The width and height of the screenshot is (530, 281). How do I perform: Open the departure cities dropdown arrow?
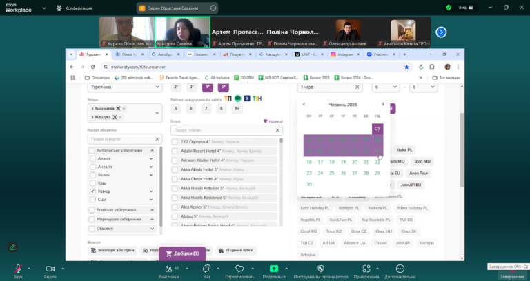tap(157, 113)
